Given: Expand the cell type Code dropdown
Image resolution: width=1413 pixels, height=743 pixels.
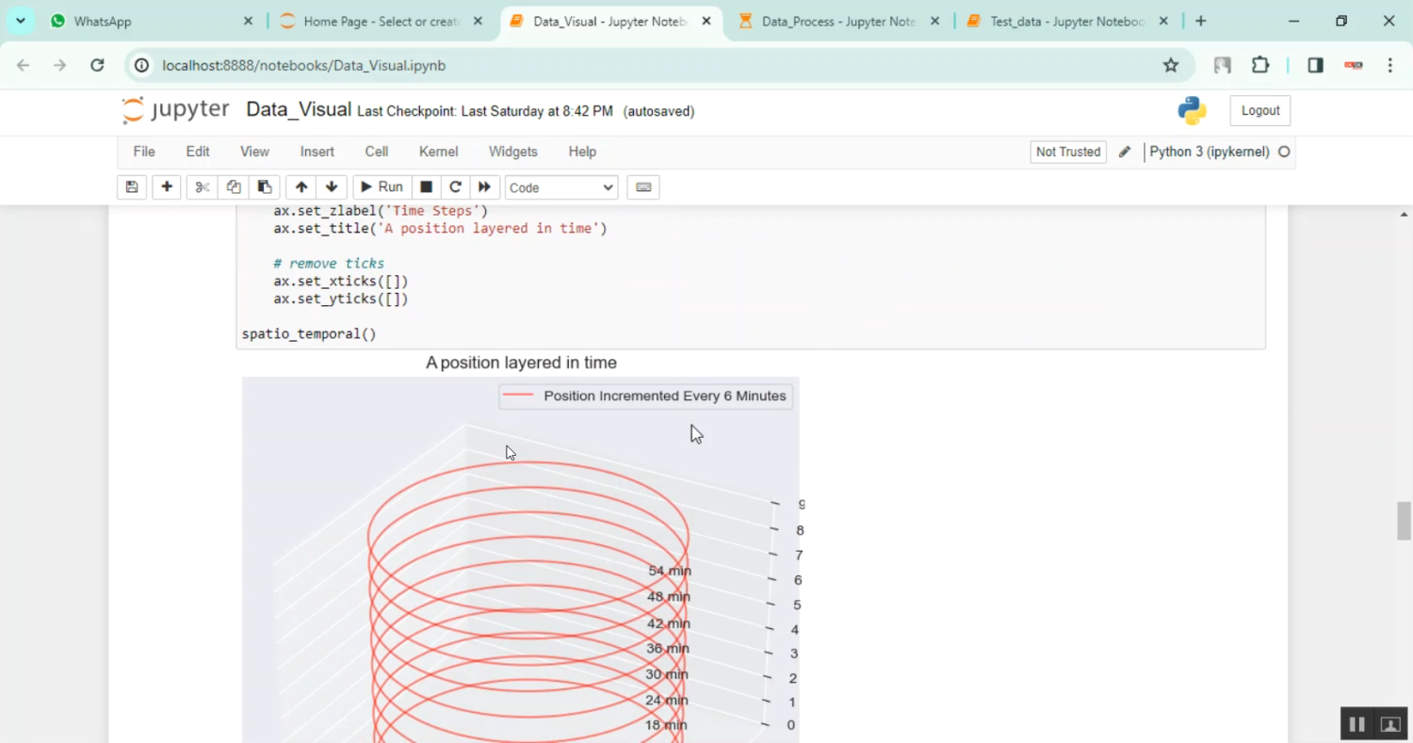Looking at the screenshot, I should point(561,187).
